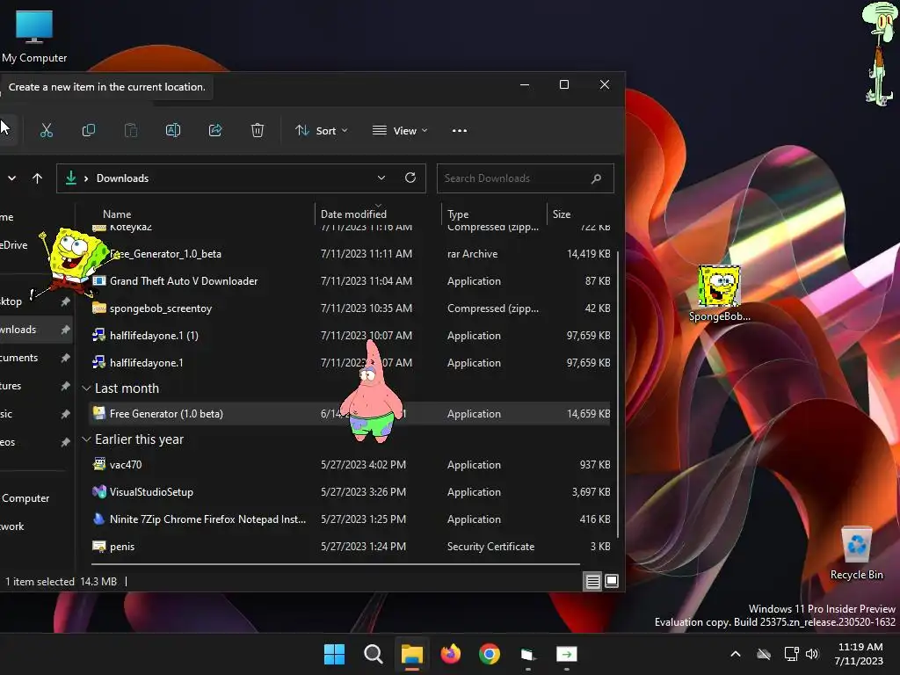The image size is (900, 675).
Task: Select the VisualStudioSetup file
Action: pos(350,492)
